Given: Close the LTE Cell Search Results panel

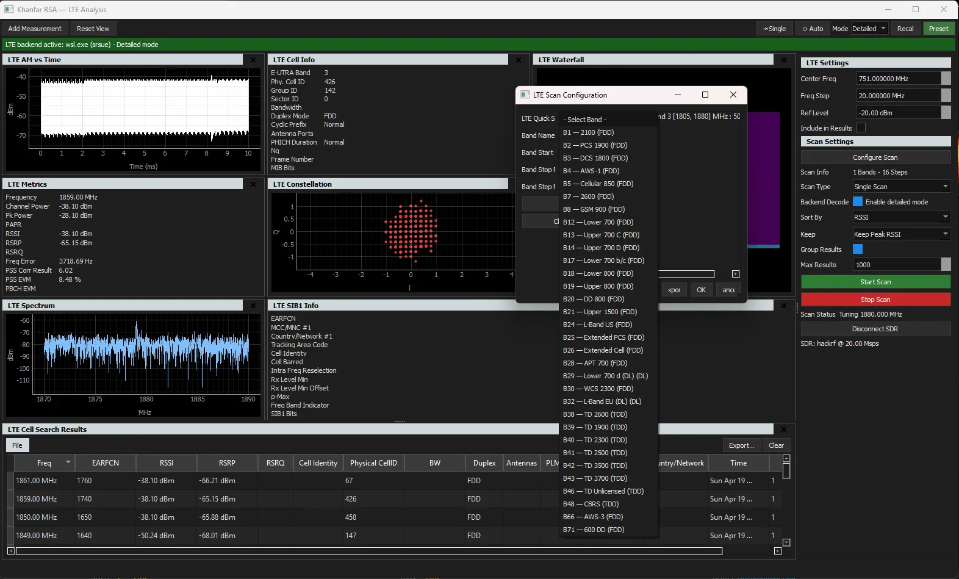Looking at the screenshot, I should 784,430.
